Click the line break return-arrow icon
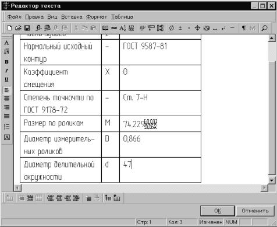Screen dimensions: 277x227 (x=223, y=28)
